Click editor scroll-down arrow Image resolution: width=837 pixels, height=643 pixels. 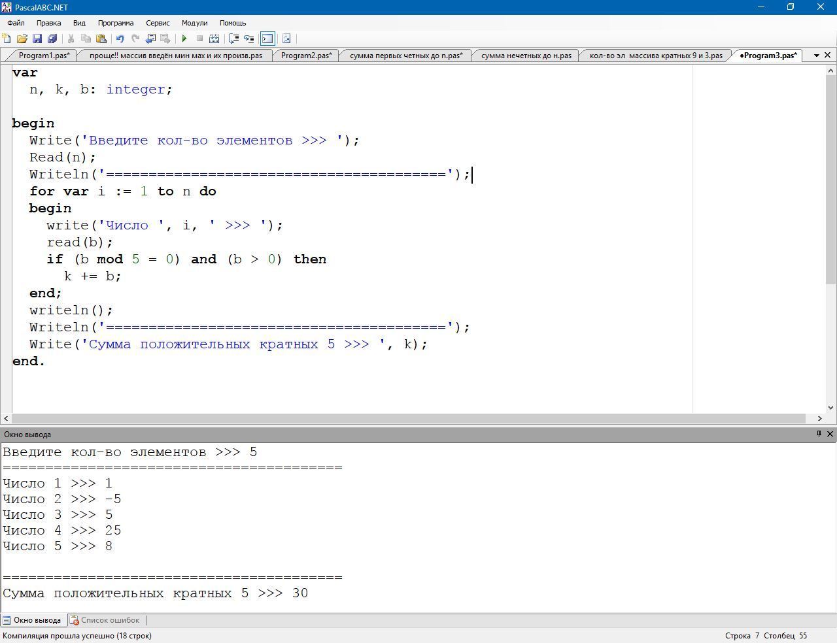pyautogui.click(x=830, y=408)
